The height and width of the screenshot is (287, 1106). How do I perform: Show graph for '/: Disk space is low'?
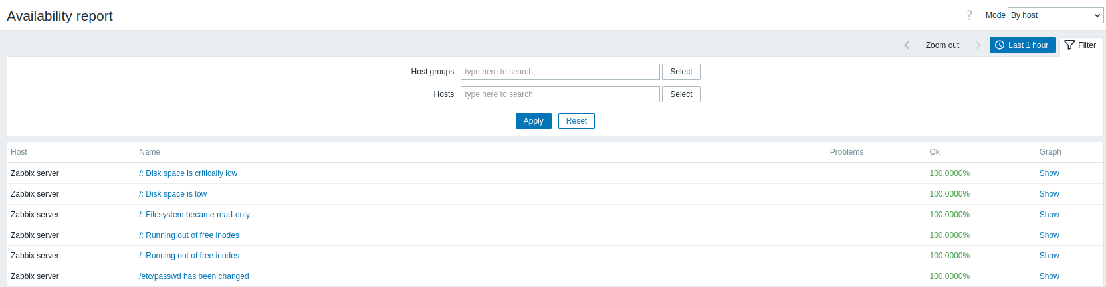tap(1050, 194)
